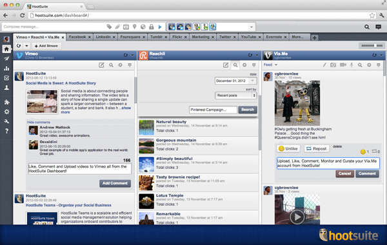387x245 pixels.
Task: Open Contacts person icon in sidebar
Action: (x=6, y=88)
